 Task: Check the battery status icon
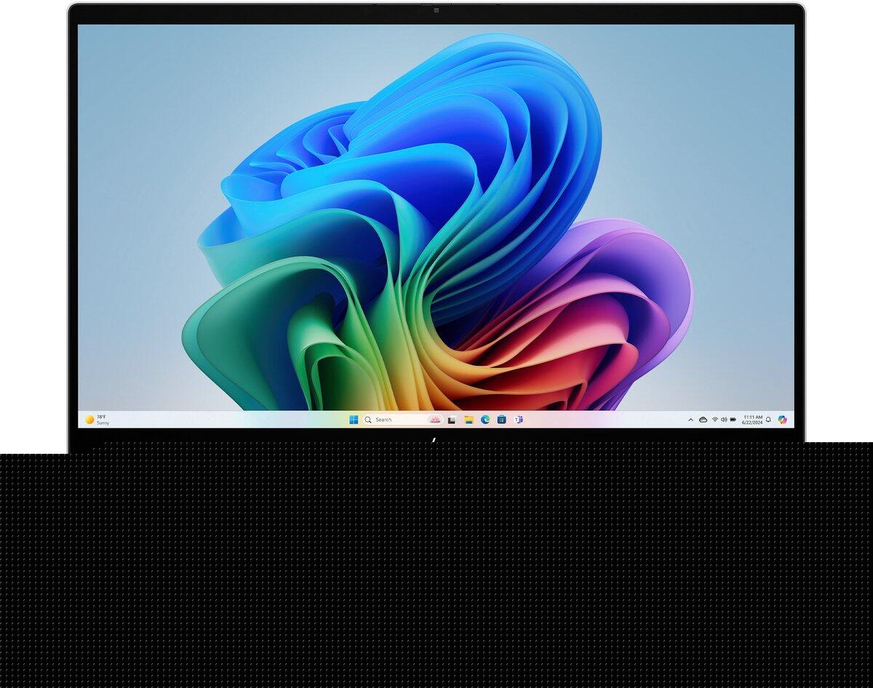tap(733, 420)
